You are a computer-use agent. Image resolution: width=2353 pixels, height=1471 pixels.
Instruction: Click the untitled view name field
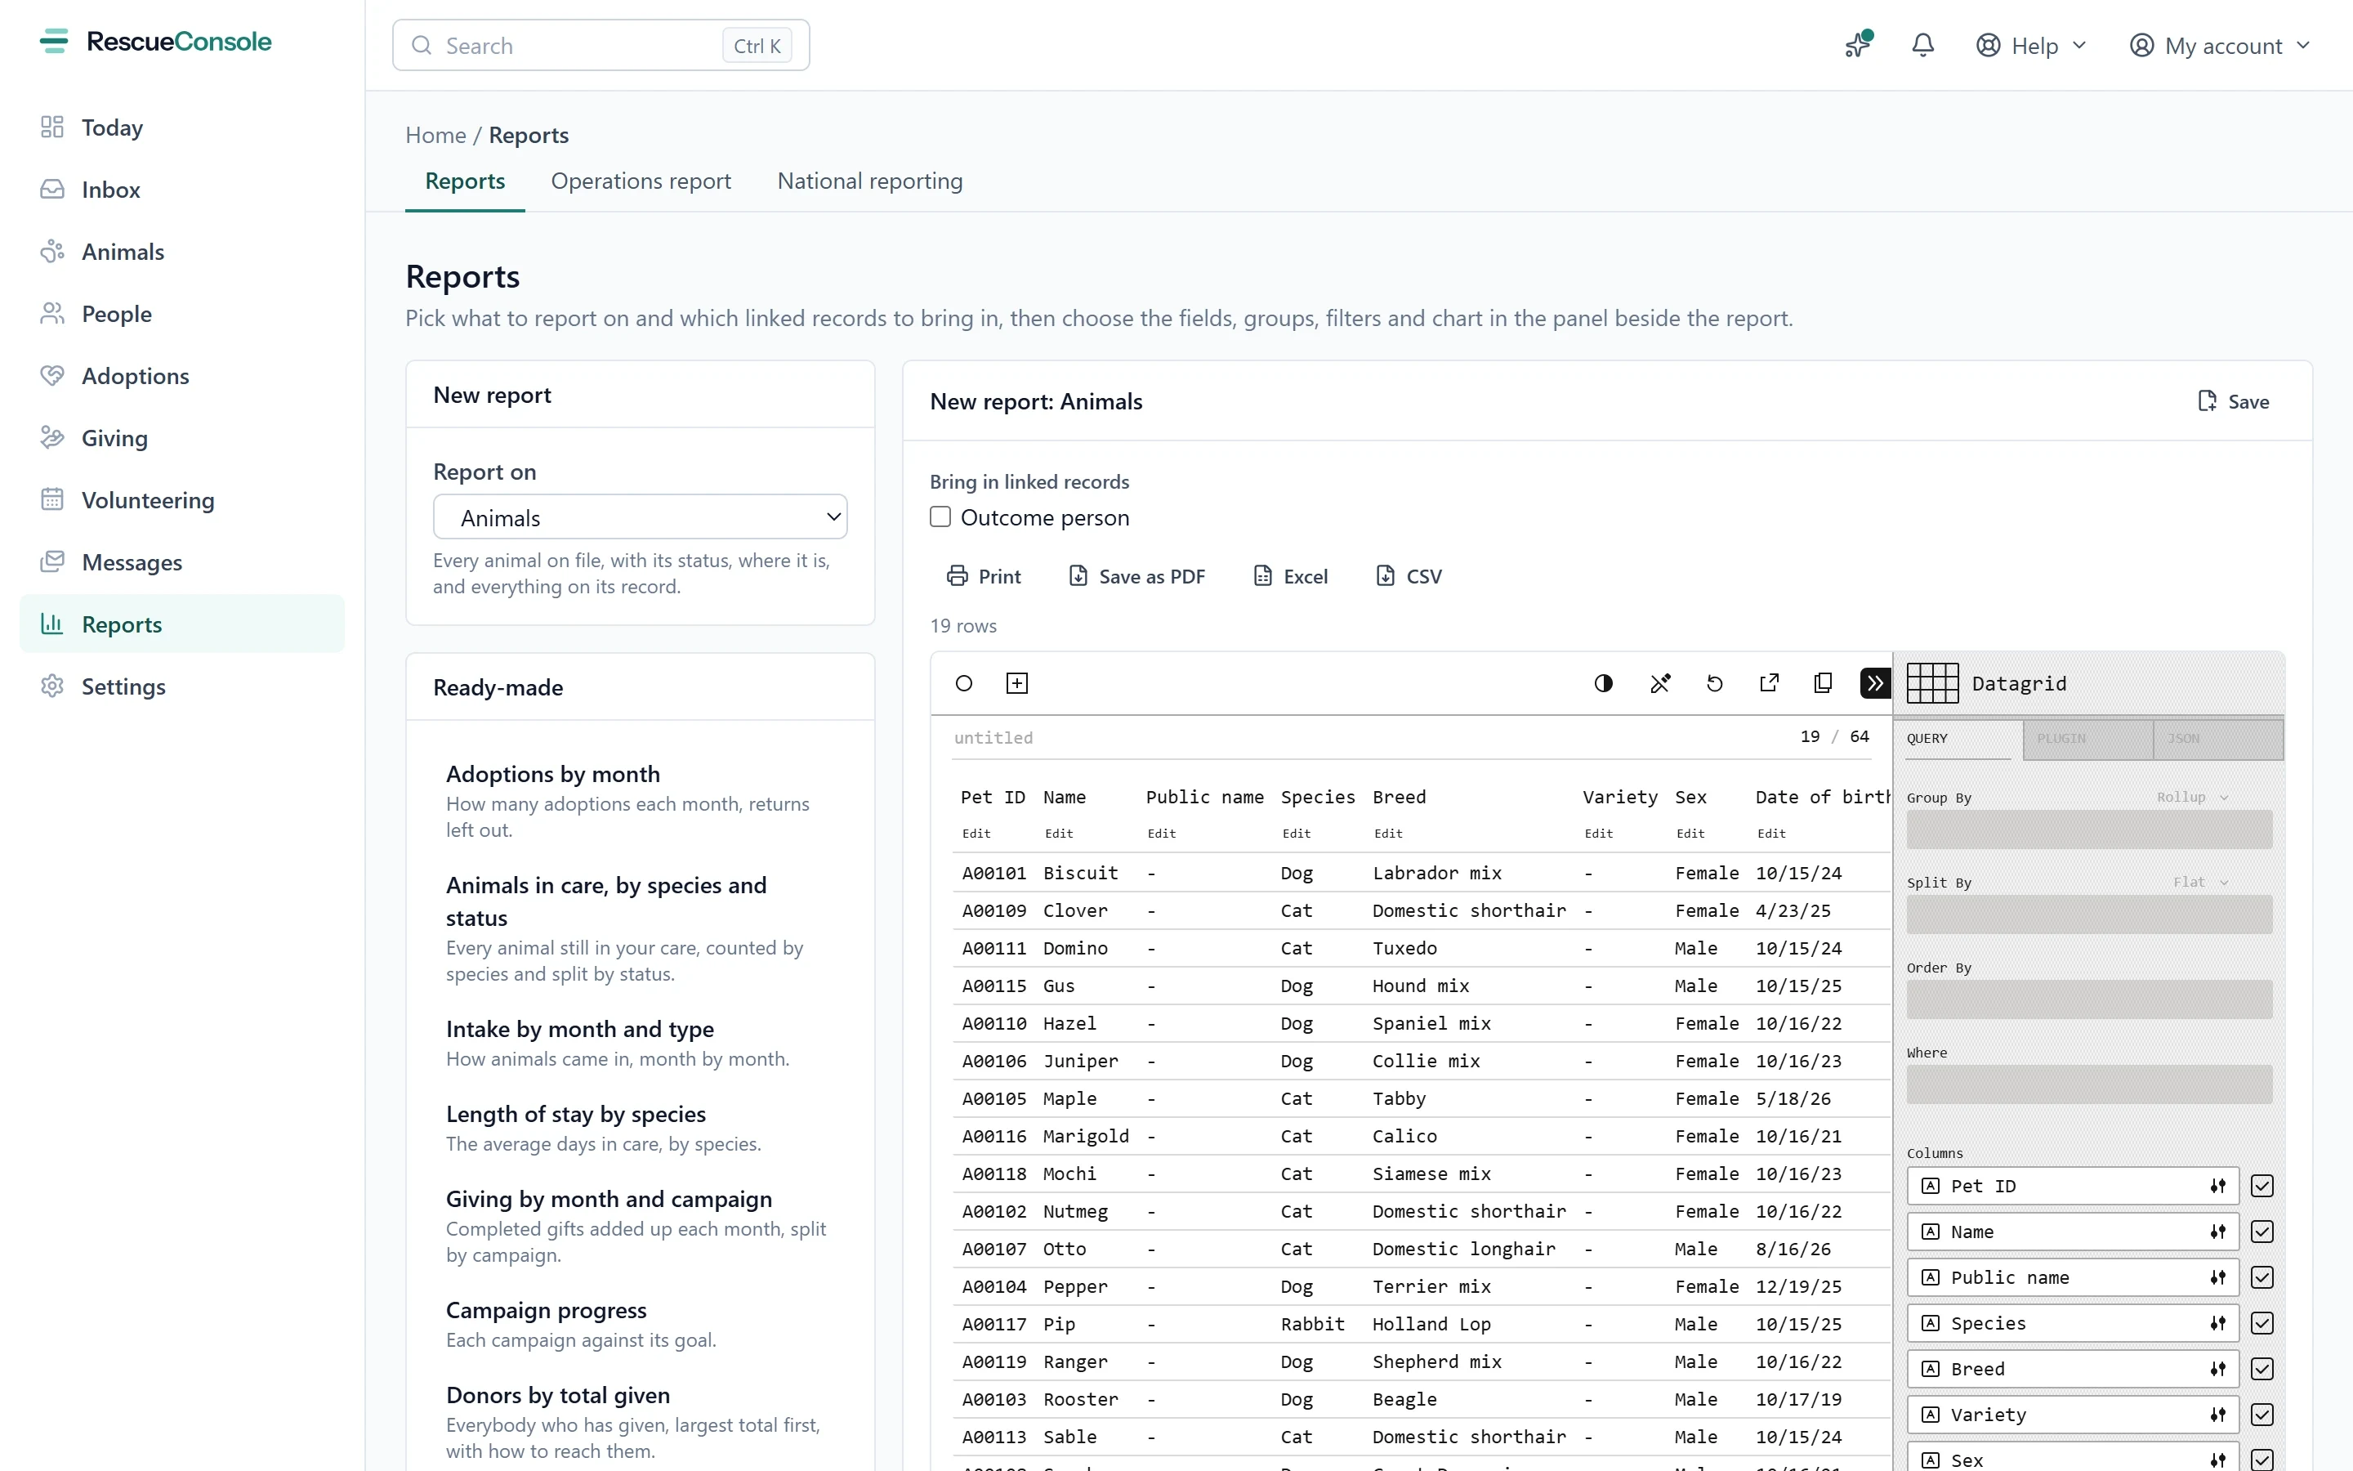[993, 737]
